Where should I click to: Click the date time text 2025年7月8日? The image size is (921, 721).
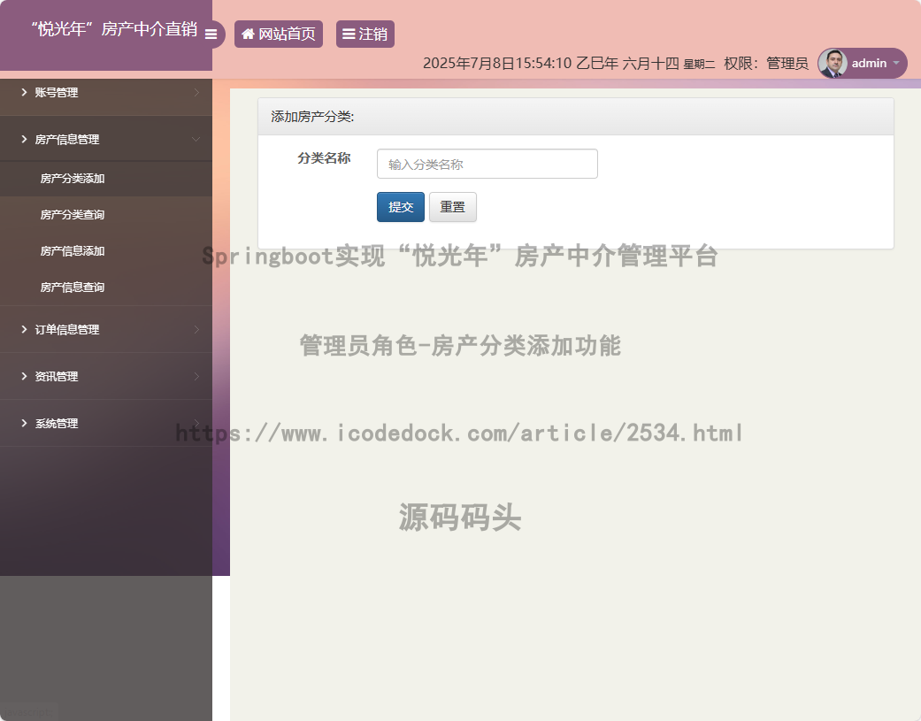point(497,64)
